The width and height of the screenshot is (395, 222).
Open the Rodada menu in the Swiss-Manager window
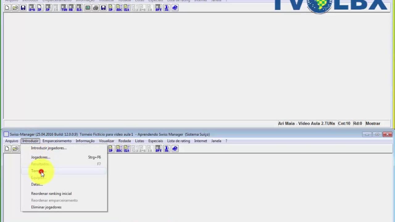125,141
